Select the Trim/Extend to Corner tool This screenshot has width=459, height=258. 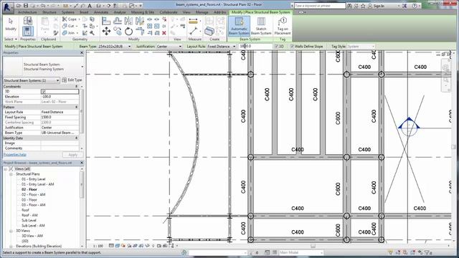point(140,31)
